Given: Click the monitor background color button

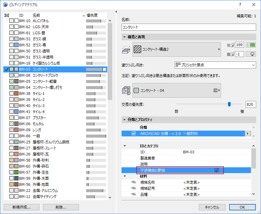Looking at the screenshot, I should pyautogui.click(x=251, y=54).
